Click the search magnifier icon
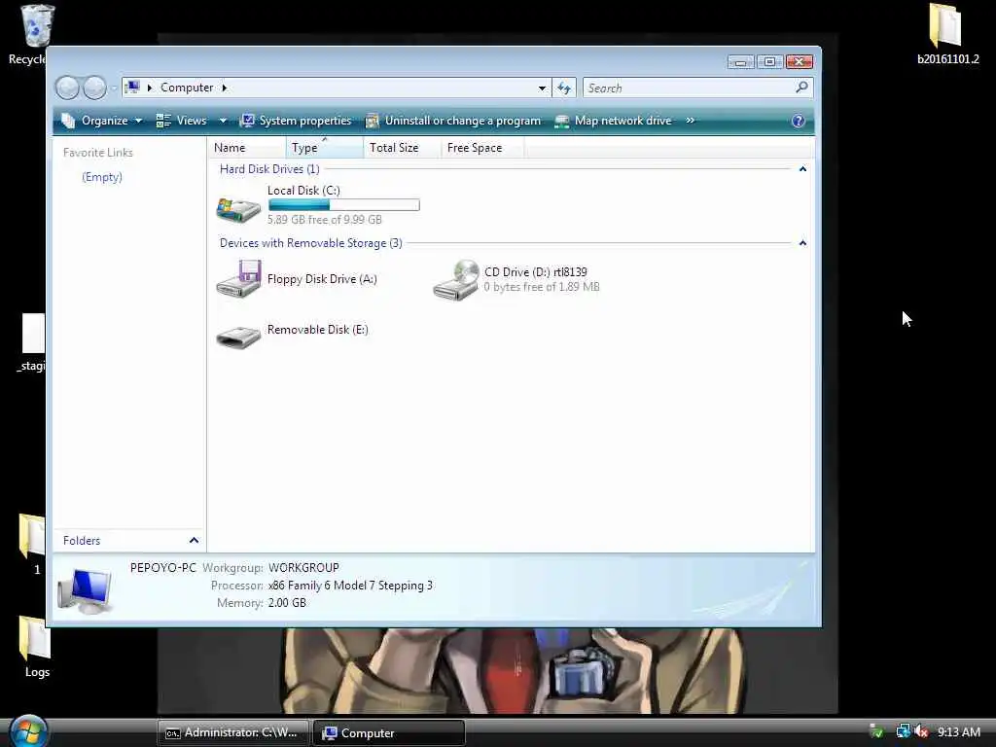 (801, 87)
